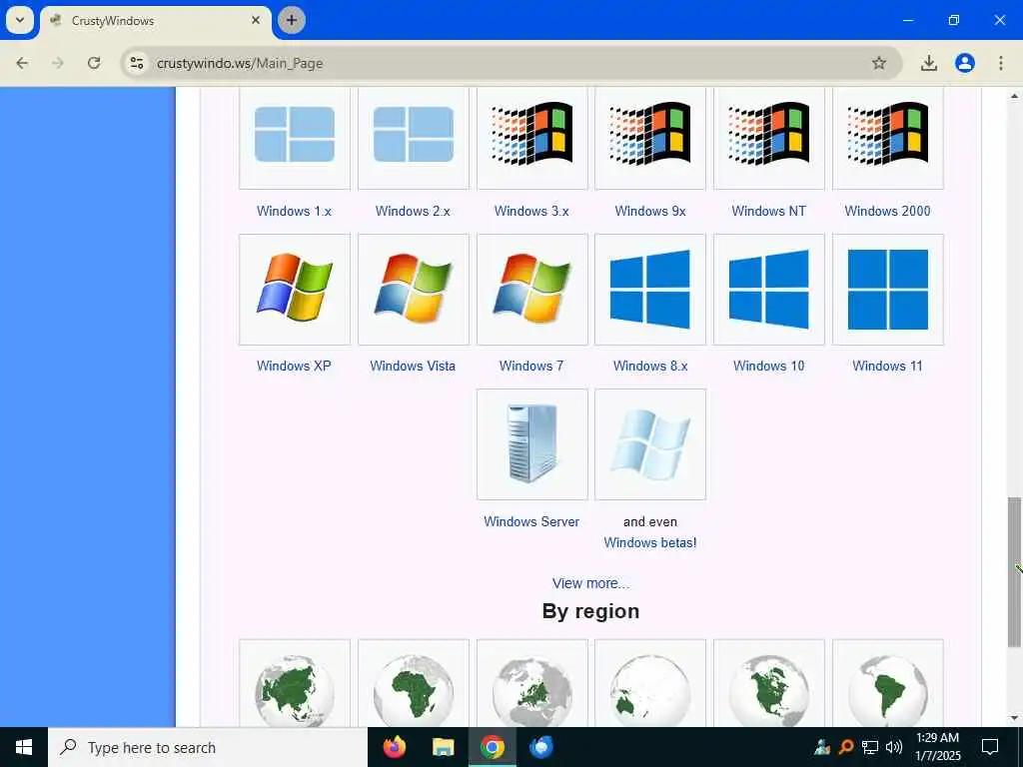Open the Windows Start menu

(24, 747)
